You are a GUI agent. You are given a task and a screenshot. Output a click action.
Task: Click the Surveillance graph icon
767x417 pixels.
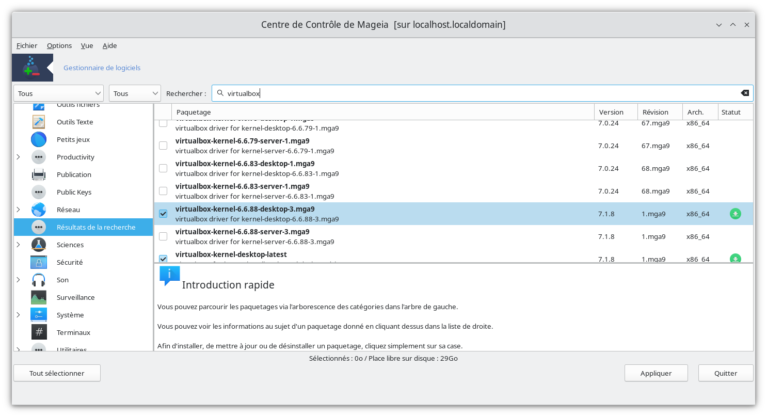point(39,297)
